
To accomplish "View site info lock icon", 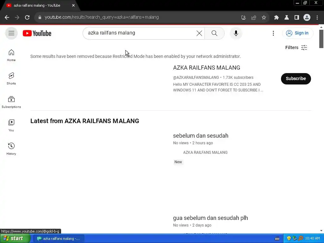I will point(40,17).
